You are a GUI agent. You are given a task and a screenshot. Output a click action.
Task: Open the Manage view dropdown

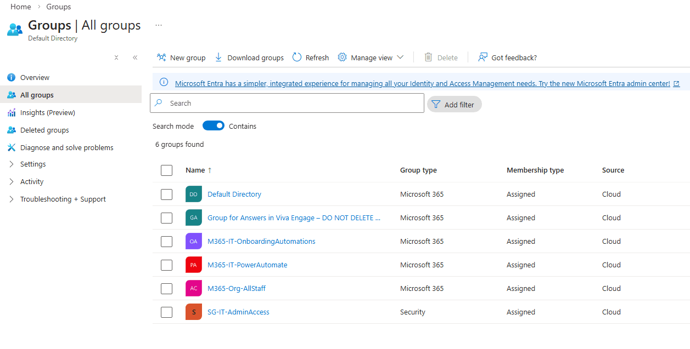tap(371, 58)
